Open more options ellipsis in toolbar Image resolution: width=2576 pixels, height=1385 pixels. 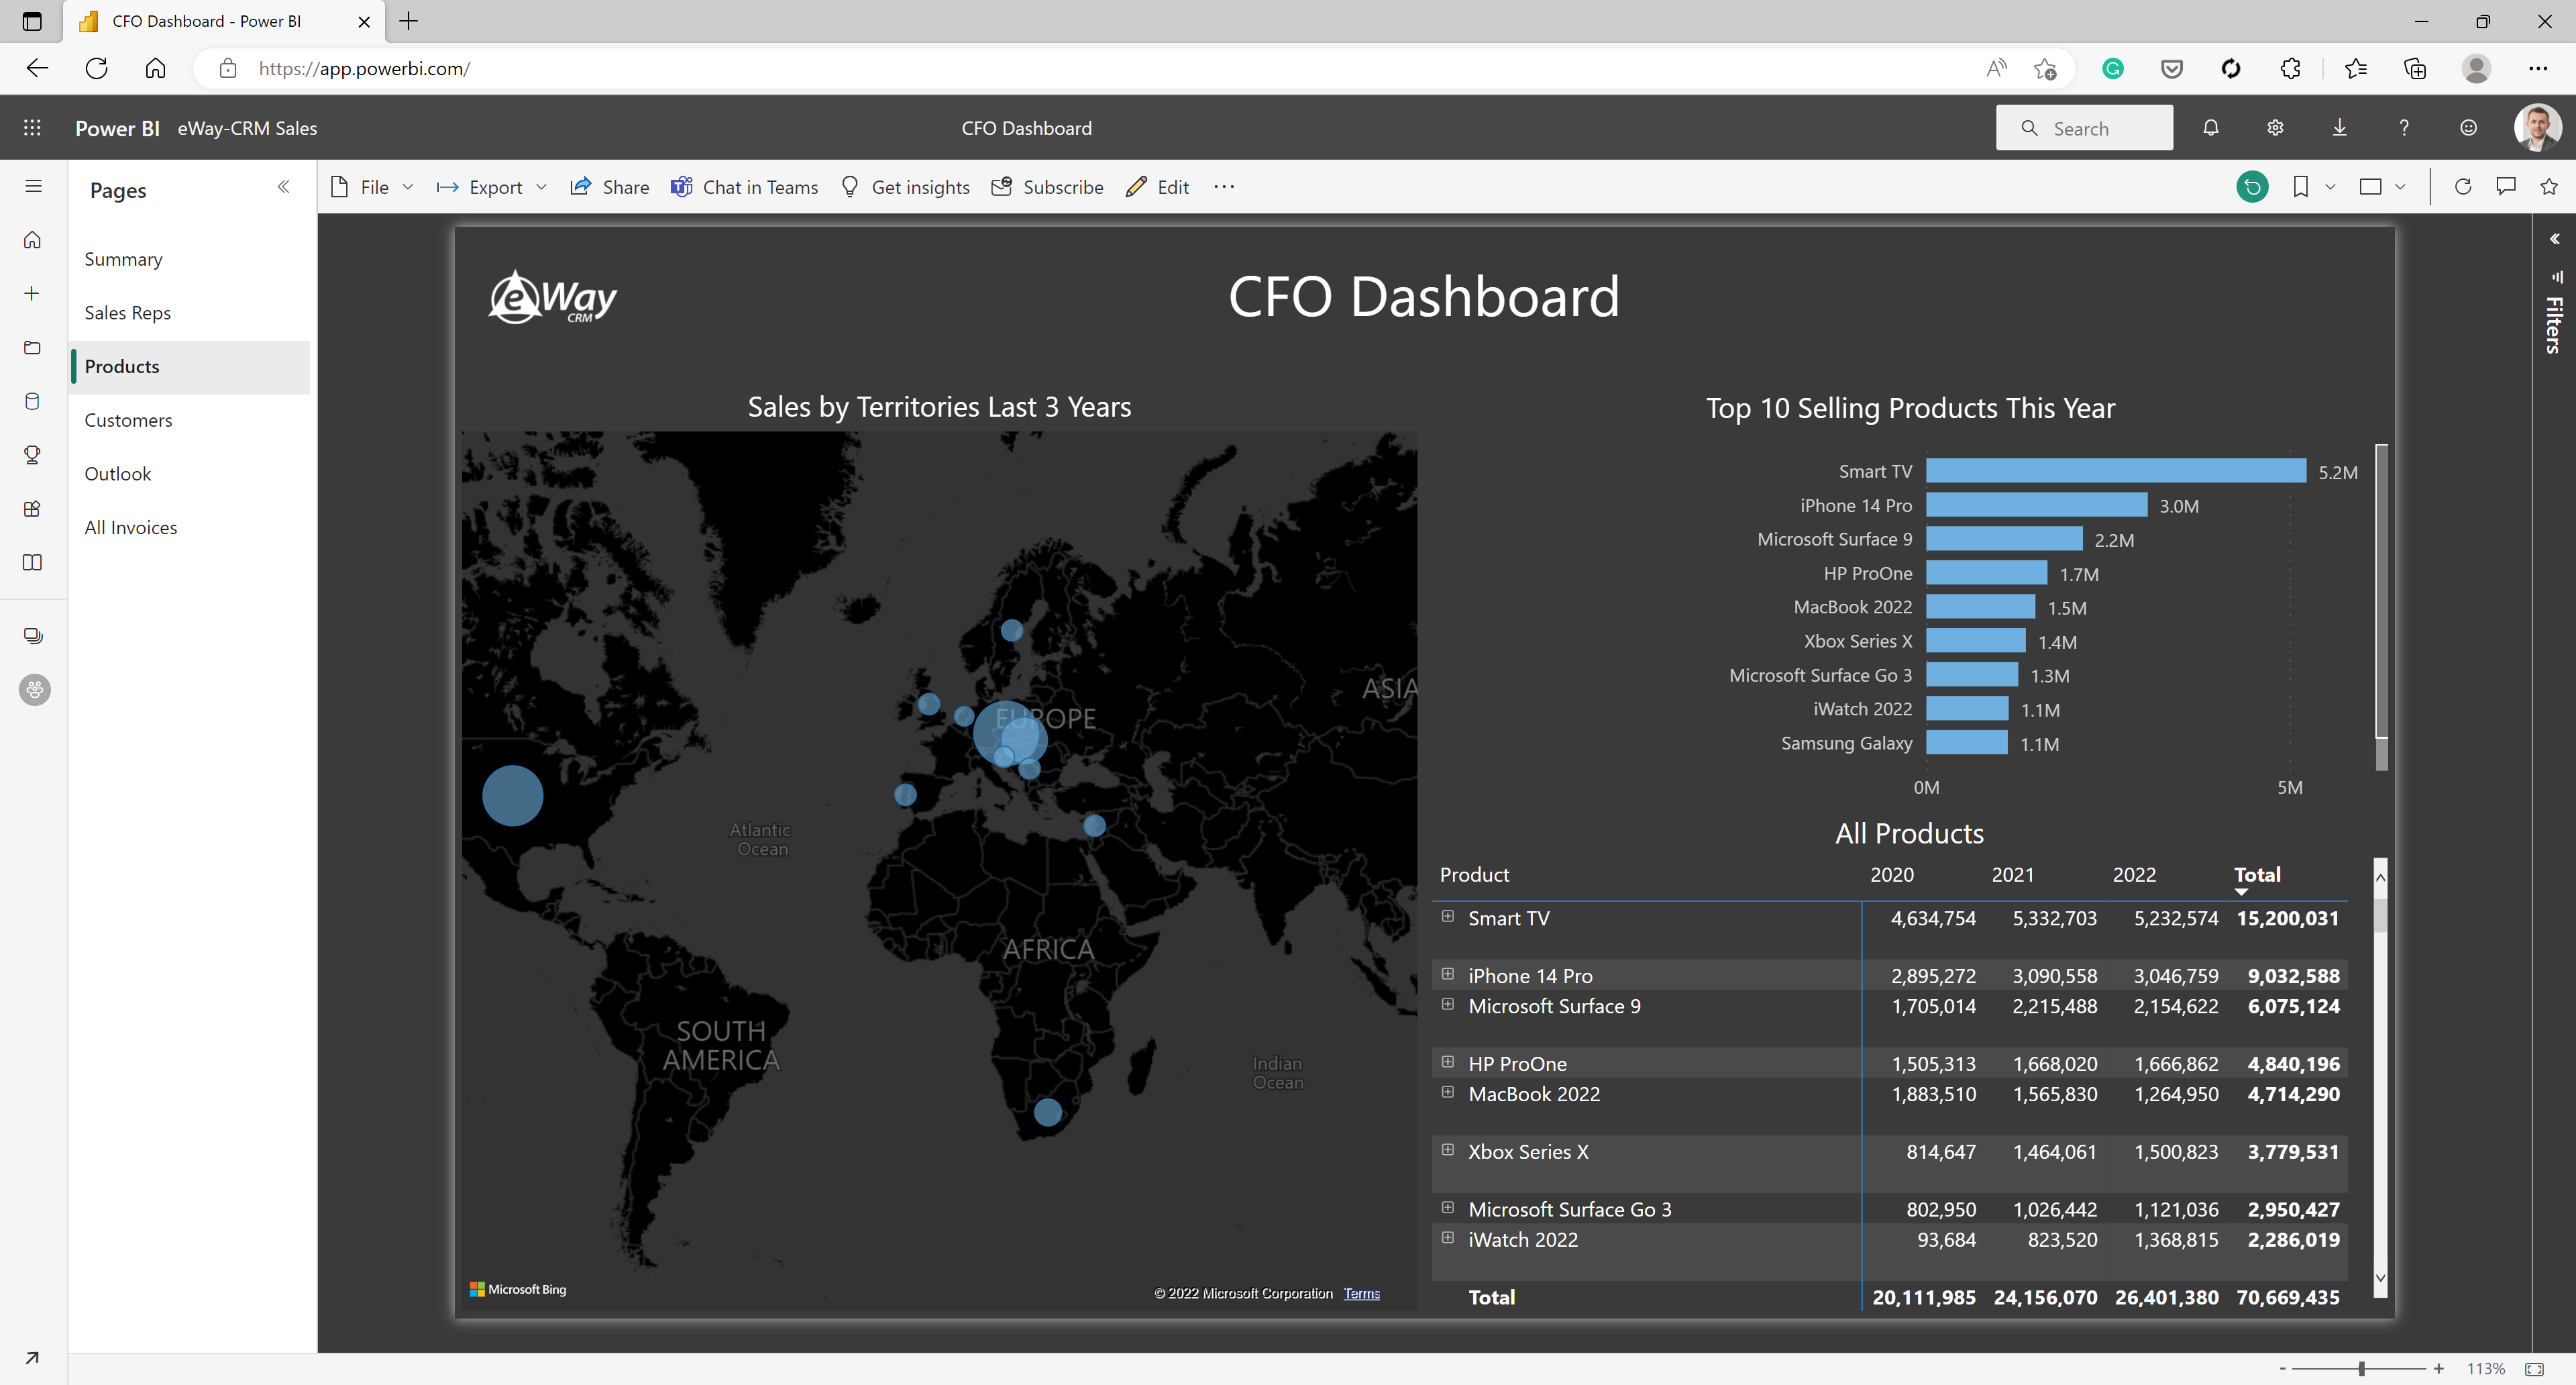click(1224, 187)
